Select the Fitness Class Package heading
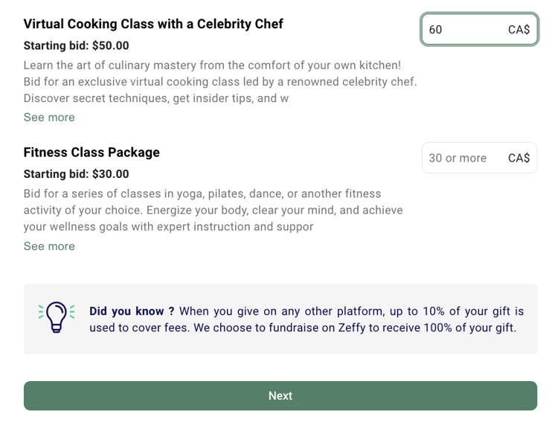Viewport: 558px width, 428px height. [x=92, y=152]
